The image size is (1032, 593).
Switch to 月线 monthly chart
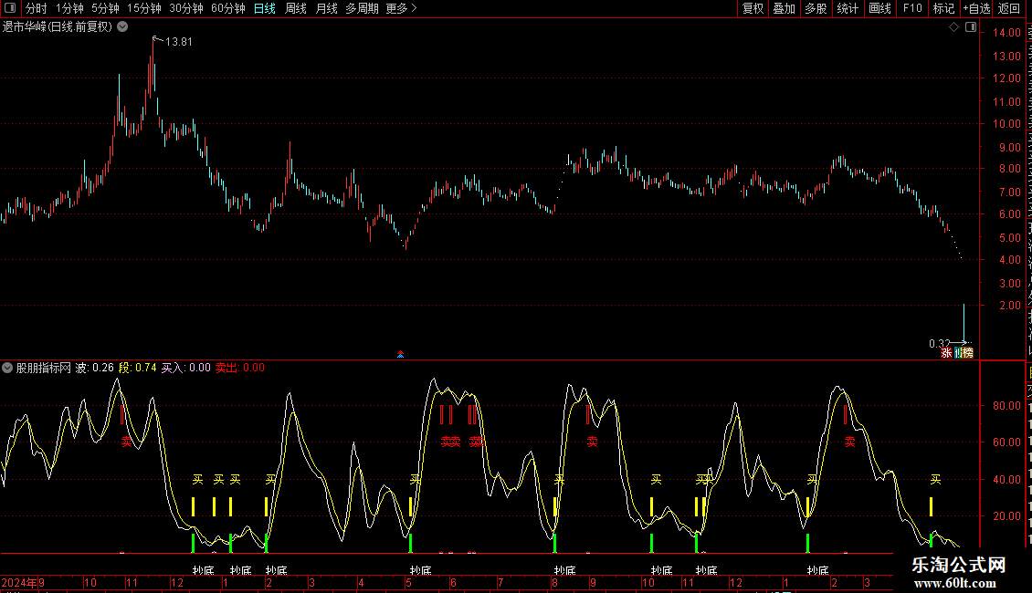tap(326, 8)
